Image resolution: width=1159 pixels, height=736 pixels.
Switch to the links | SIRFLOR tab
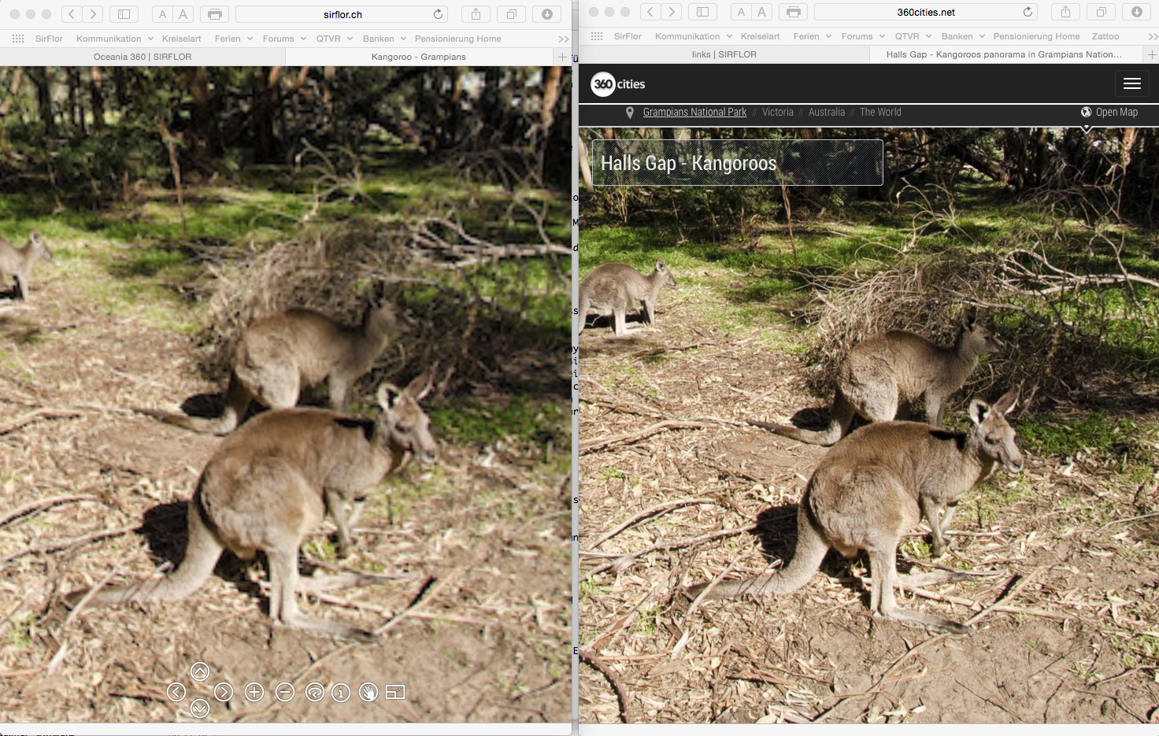[x=724, y=54]
